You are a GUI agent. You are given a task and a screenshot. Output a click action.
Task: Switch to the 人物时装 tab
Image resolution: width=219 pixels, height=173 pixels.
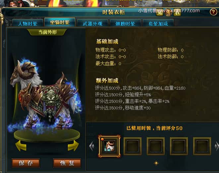[27, 23]
